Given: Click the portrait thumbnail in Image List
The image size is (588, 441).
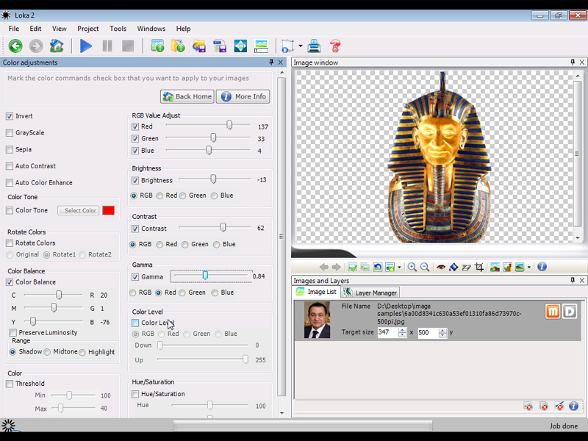Looking at the screenshot, I should tap(317, 320).
